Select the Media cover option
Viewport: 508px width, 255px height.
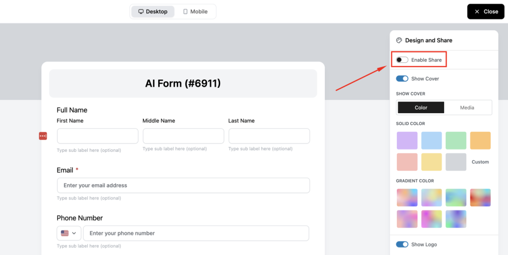pyautogui.click(x=467, y=108)
